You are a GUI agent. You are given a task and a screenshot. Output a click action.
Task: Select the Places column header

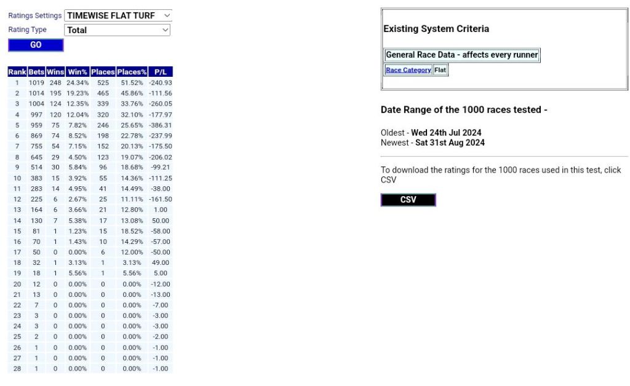(103, 72)
